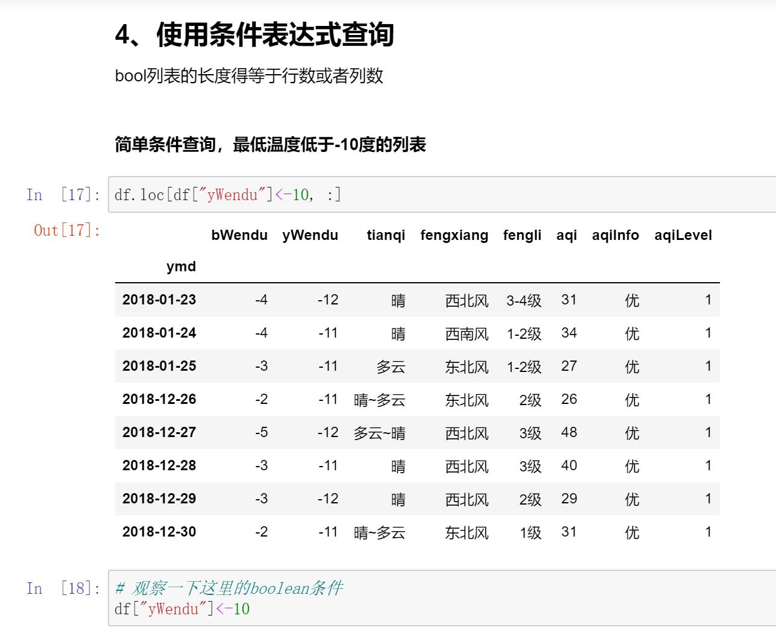Screen dimensions: 776x636
Task: Click the aqi value 40 in 2018-12-28 row
Action: point(569,465)
